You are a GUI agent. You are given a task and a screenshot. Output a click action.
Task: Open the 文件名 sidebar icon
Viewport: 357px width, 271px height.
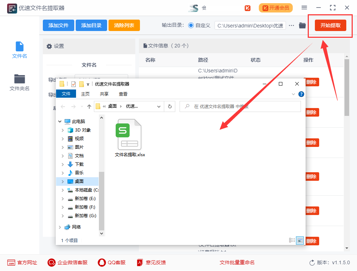tap(20, 50)
